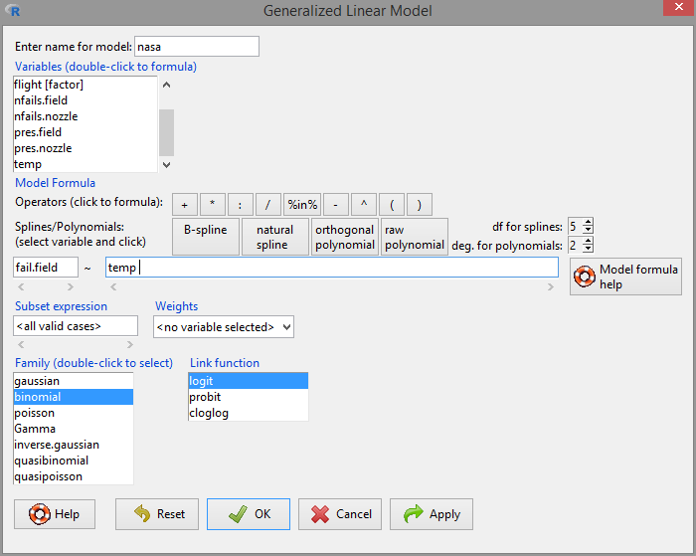Viewport: 696px width, 556px height.
Task: Open Help with the lifebuoy button
Action: coord(55,514)
